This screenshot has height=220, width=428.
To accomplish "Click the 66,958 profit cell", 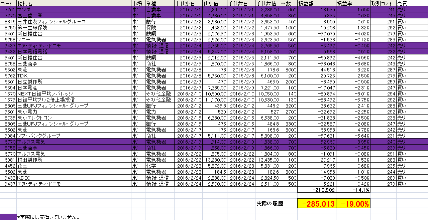I will pyautogui.click(x=317, y=130).
